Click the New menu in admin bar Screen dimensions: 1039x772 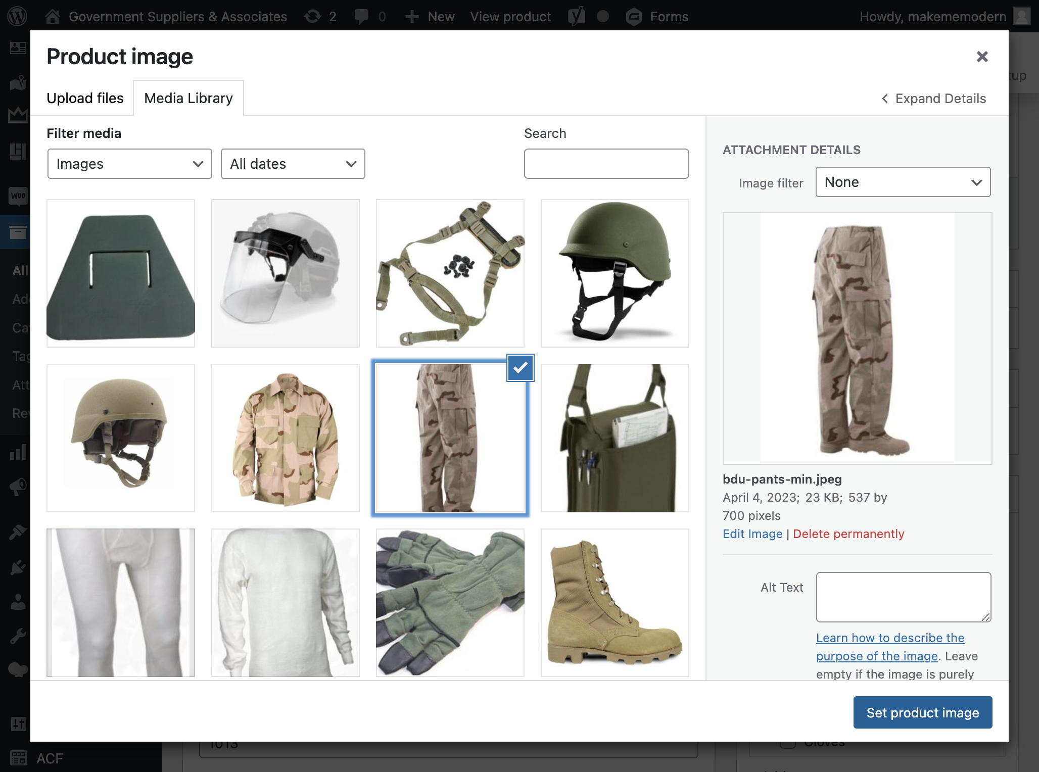point(430,16)
